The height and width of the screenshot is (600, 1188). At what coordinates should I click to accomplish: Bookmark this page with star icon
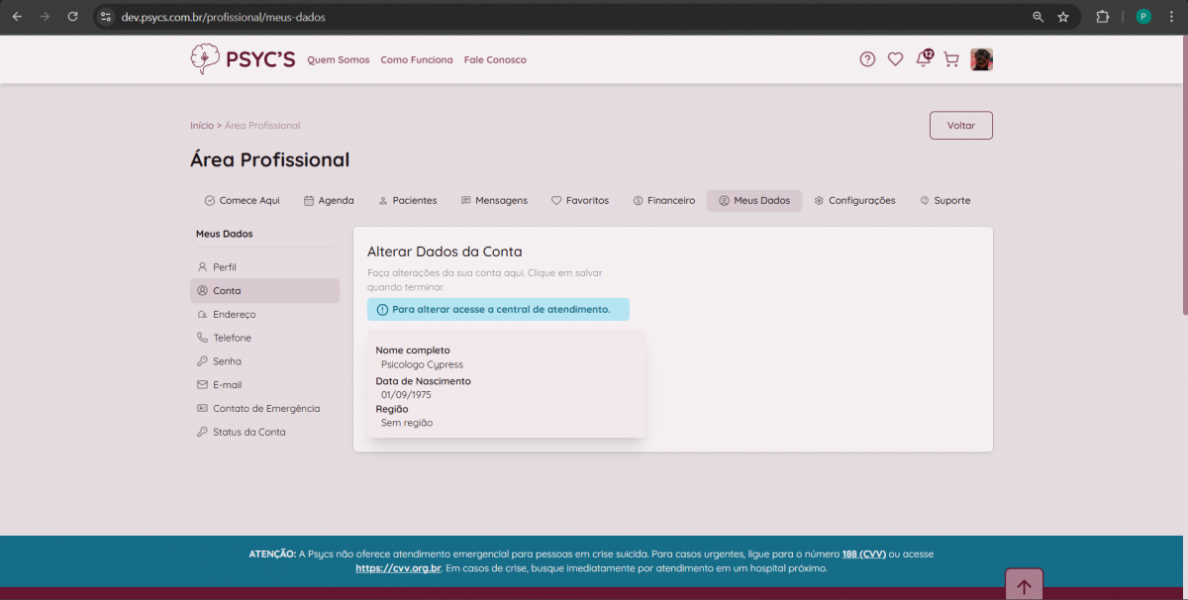tap(1063, 17)
